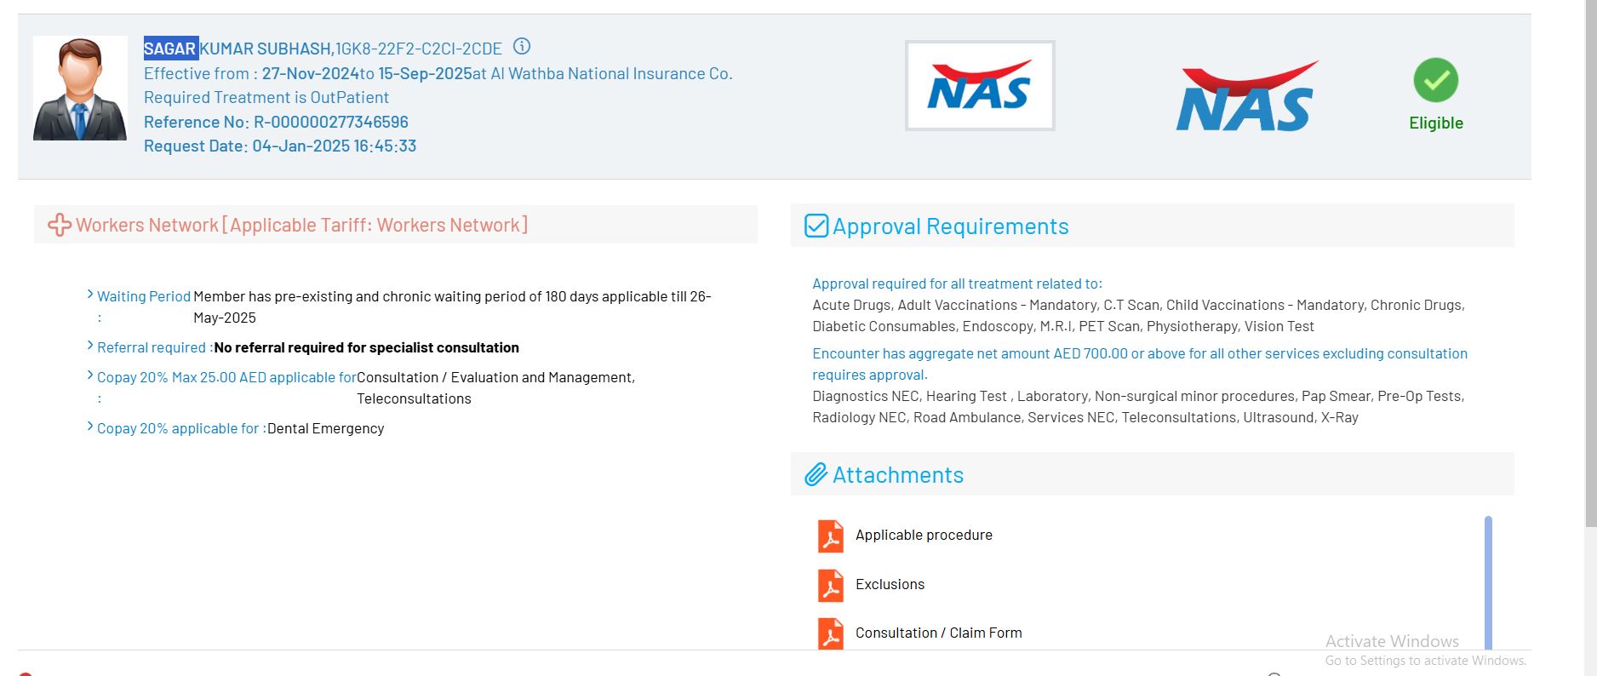Click the Workers Network tariff heading

302,225
